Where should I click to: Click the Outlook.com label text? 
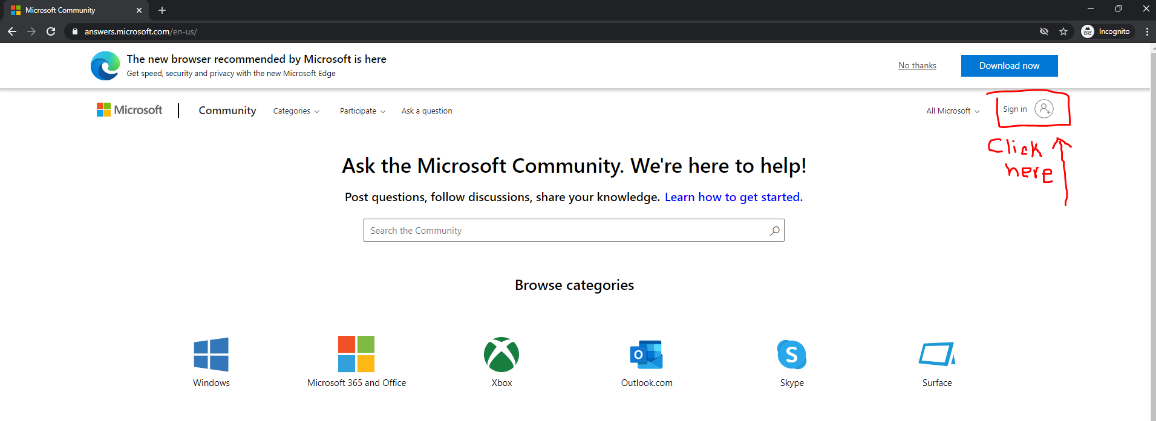647,383
